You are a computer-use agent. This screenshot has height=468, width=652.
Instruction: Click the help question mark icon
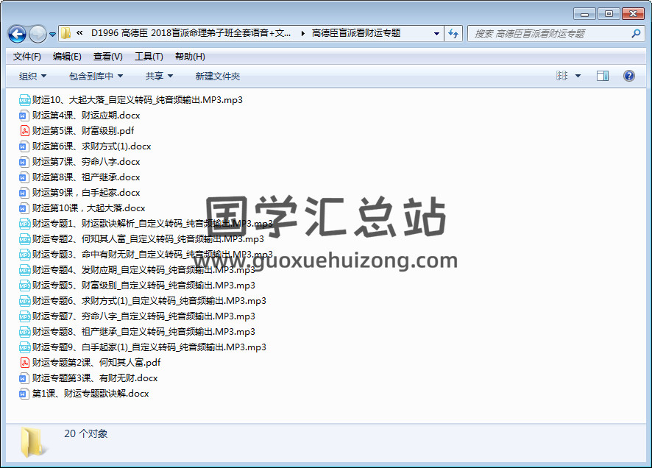coord(629,76)
